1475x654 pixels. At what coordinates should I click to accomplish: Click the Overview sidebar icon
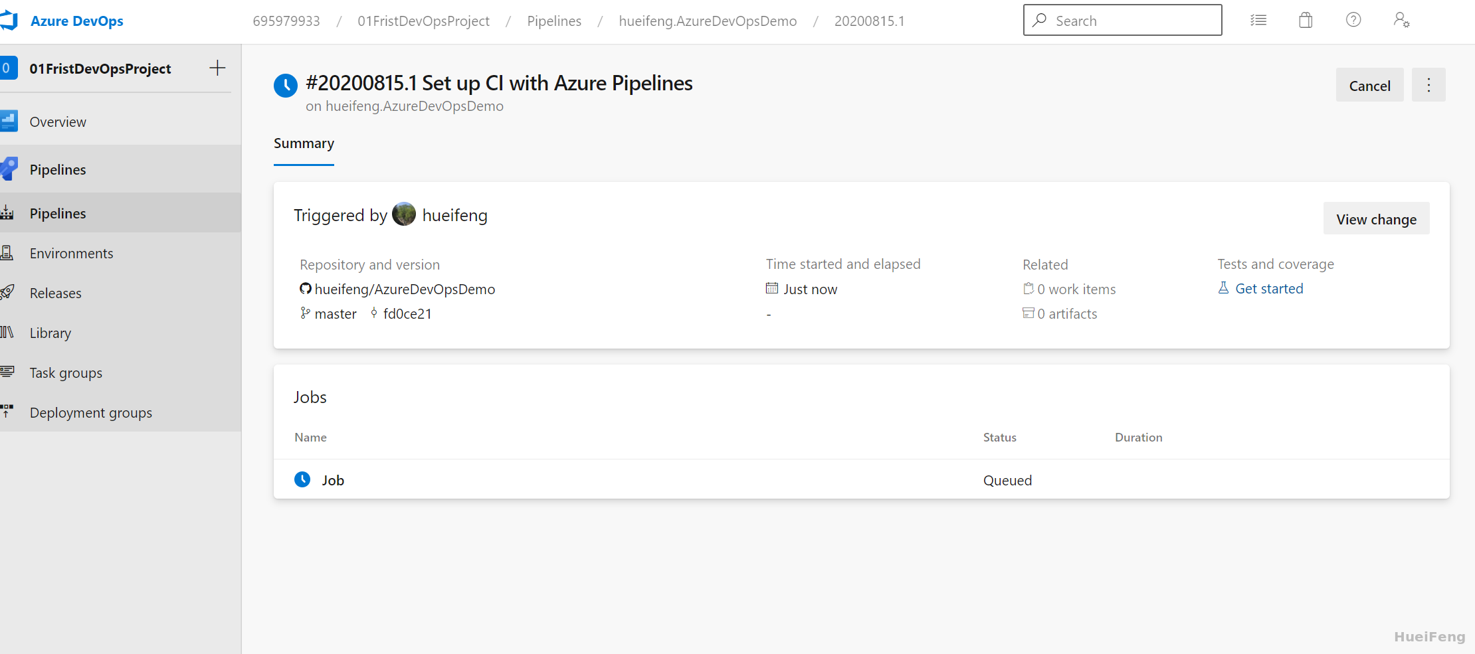(x=9, y=121)
